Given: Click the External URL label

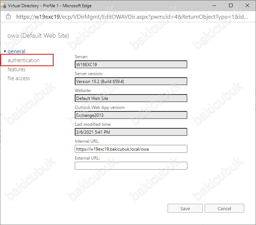Looking at the screenshot, I should pyautogui.click(x=87, y=158).
